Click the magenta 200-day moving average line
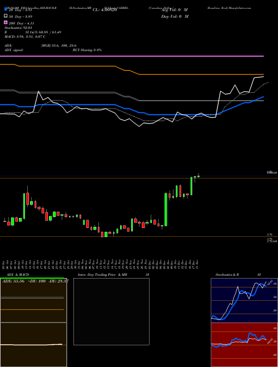The image size is (278, 367). point(132,56)
